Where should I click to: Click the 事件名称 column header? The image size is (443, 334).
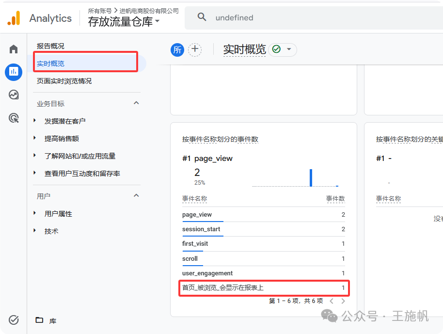[194, 199]
